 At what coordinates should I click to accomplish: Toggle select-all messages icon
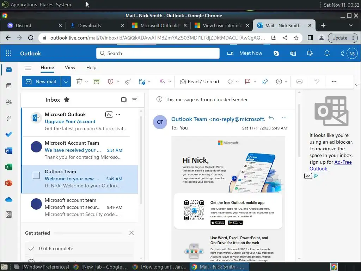pyautogui.click(x=124, y=100)
